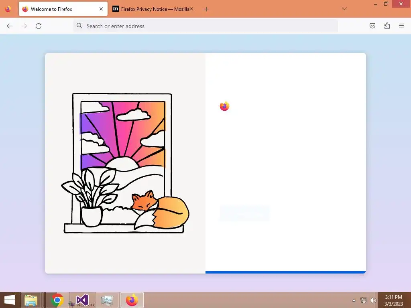Launch Google Chrome from the taskbar
Viewport: 411px width, 308px height.
point(57,300)
